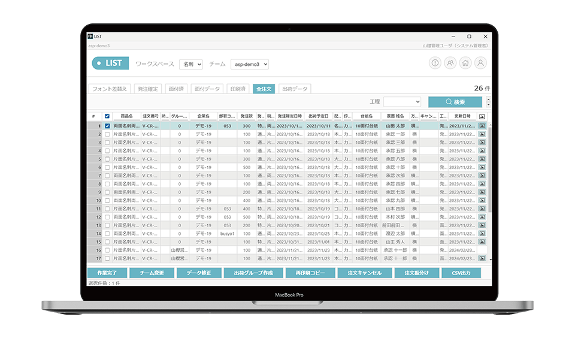Click the 企業名 column header
This screenshot has height=338, width=575.
coord(203,116)
